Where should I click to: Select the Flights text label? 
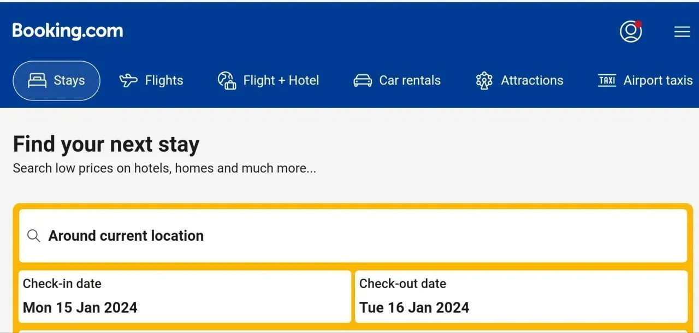click(x=164, y=81)
